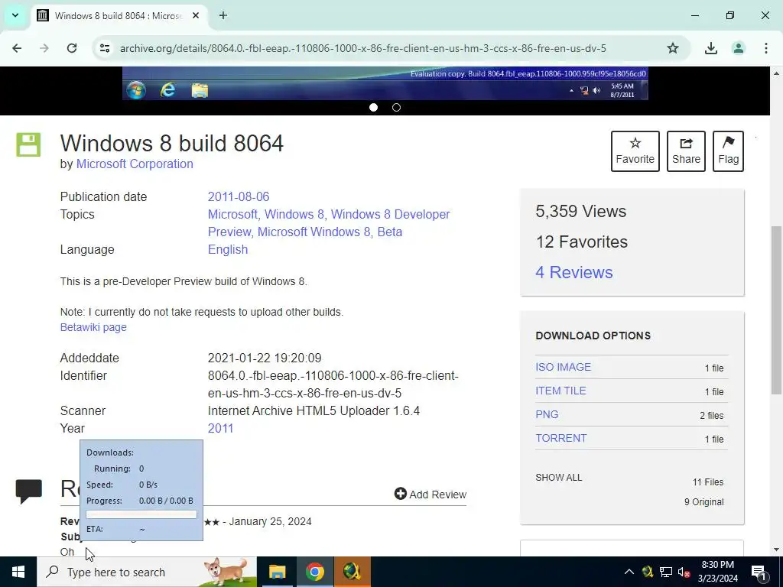
Task: Open the Betawiki page link
Action: (93, 327)
